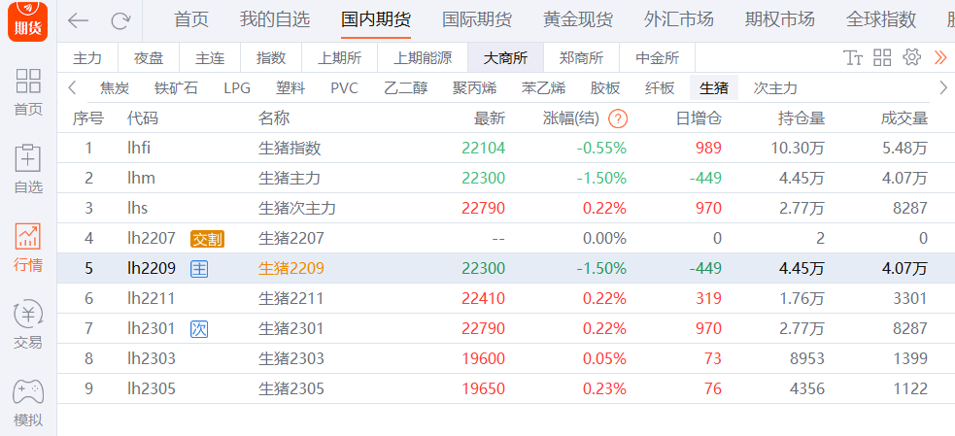Select the 乙二醇 product tab
955x436 pixels.
(x=406, y=88)
